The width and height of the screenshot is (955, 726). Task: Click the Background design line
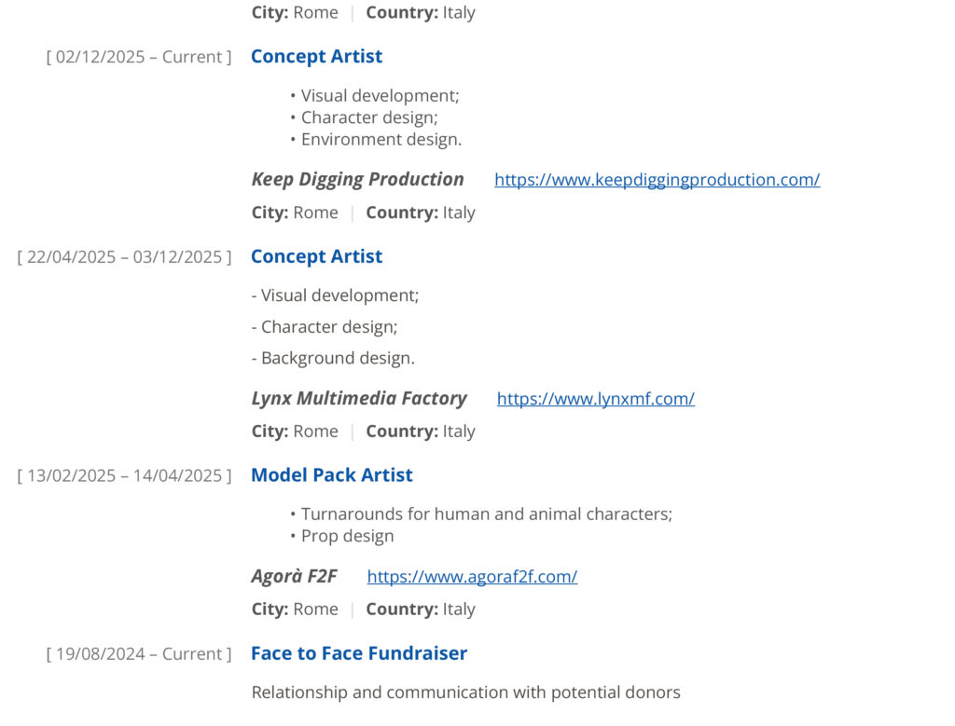(333, 358)
